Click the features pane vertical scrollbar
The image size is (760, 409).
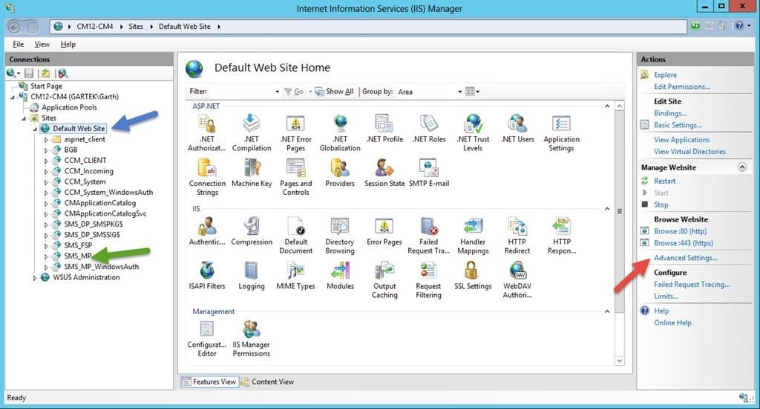[619, 211]
